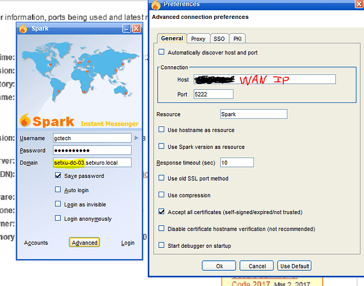Enable Auto login checkbox
The image size is (364, 286).
click(x=58, y=189)
